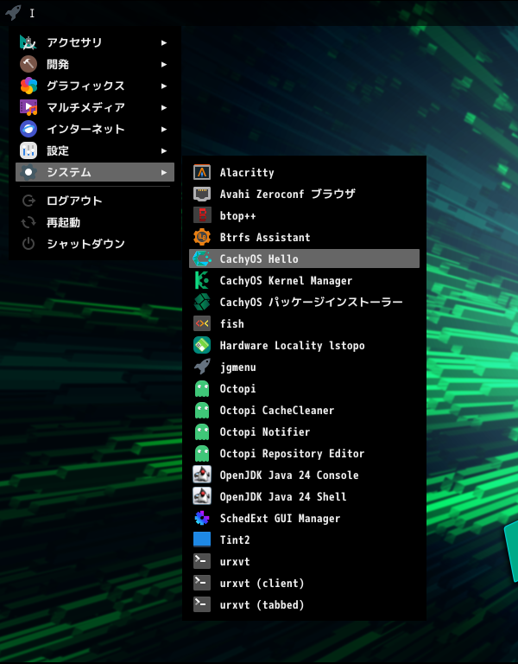
Task: Open SchedExt GUI Manager text label
Action: click(x=280, y=518)
